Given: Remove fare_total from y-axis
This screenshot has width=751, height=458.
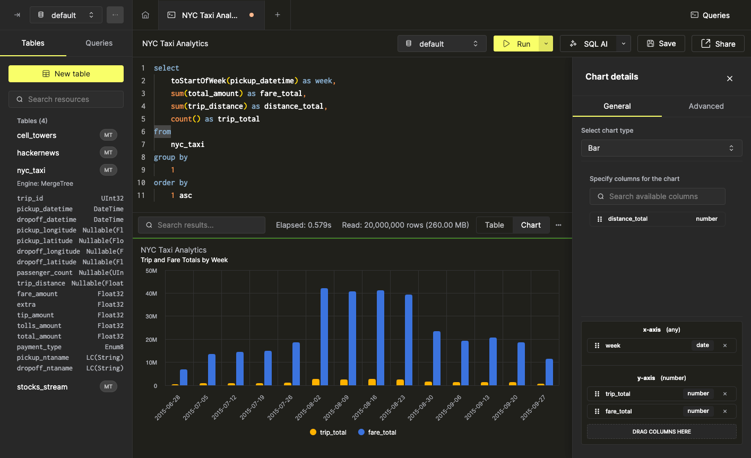Looking at the screenshot, I should [x=725, y=411].
